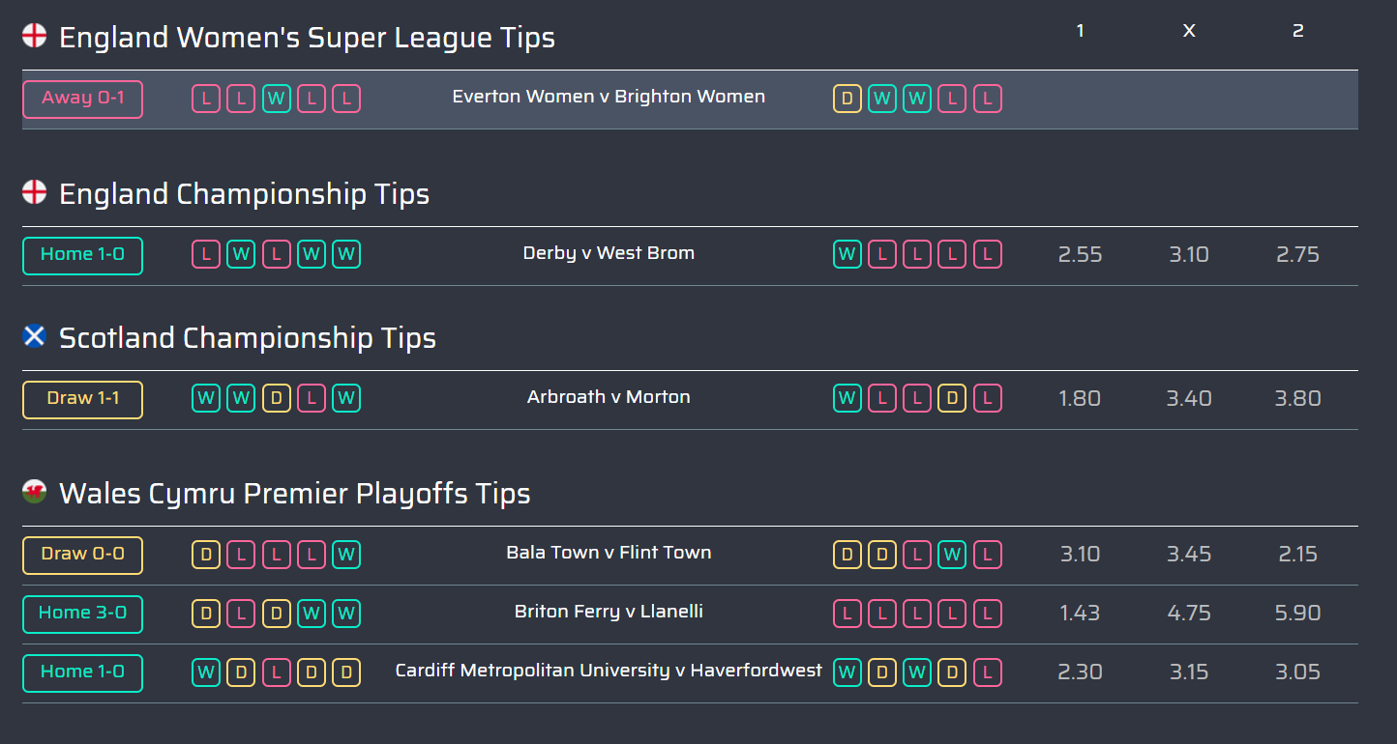Click the Scotland flag icon
This screenshot has width=1397, height=744.
coord(34,336)
